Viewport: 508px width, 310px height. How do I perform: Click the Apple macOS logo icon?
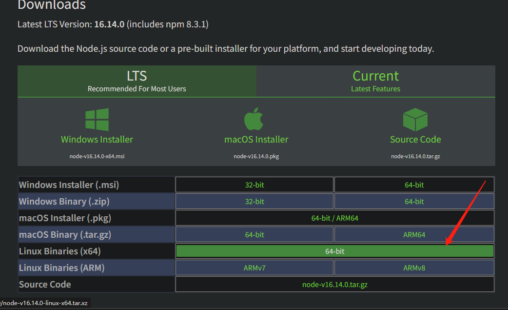(x=254, y=119)
